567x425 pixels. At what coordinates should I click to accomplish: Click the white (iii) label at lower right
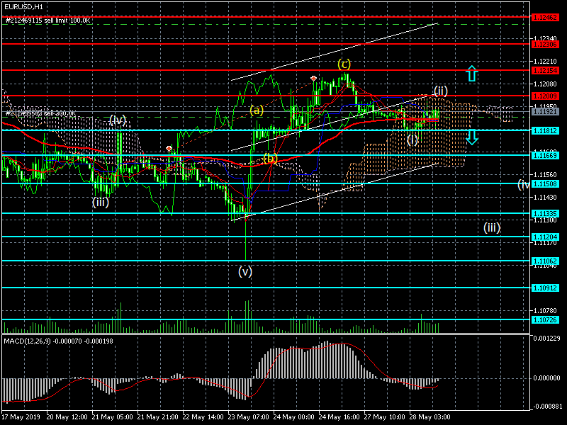pos(492,227)
